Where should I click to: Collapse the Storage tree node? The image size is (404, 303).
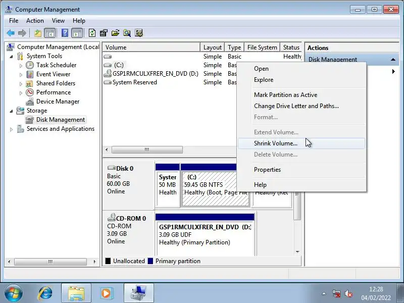pos(11,111)
